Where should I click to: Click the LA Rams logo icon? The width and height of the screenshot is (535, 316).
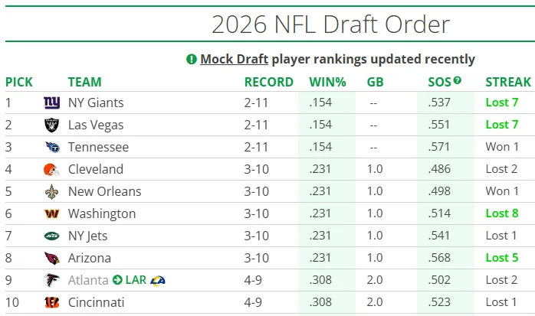point(158,280)
